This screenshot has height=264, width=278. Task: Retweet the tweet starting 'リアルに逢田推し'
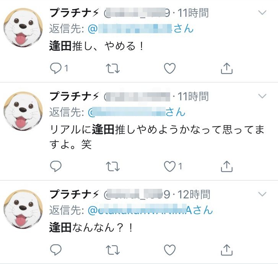(x=113, y=166)
